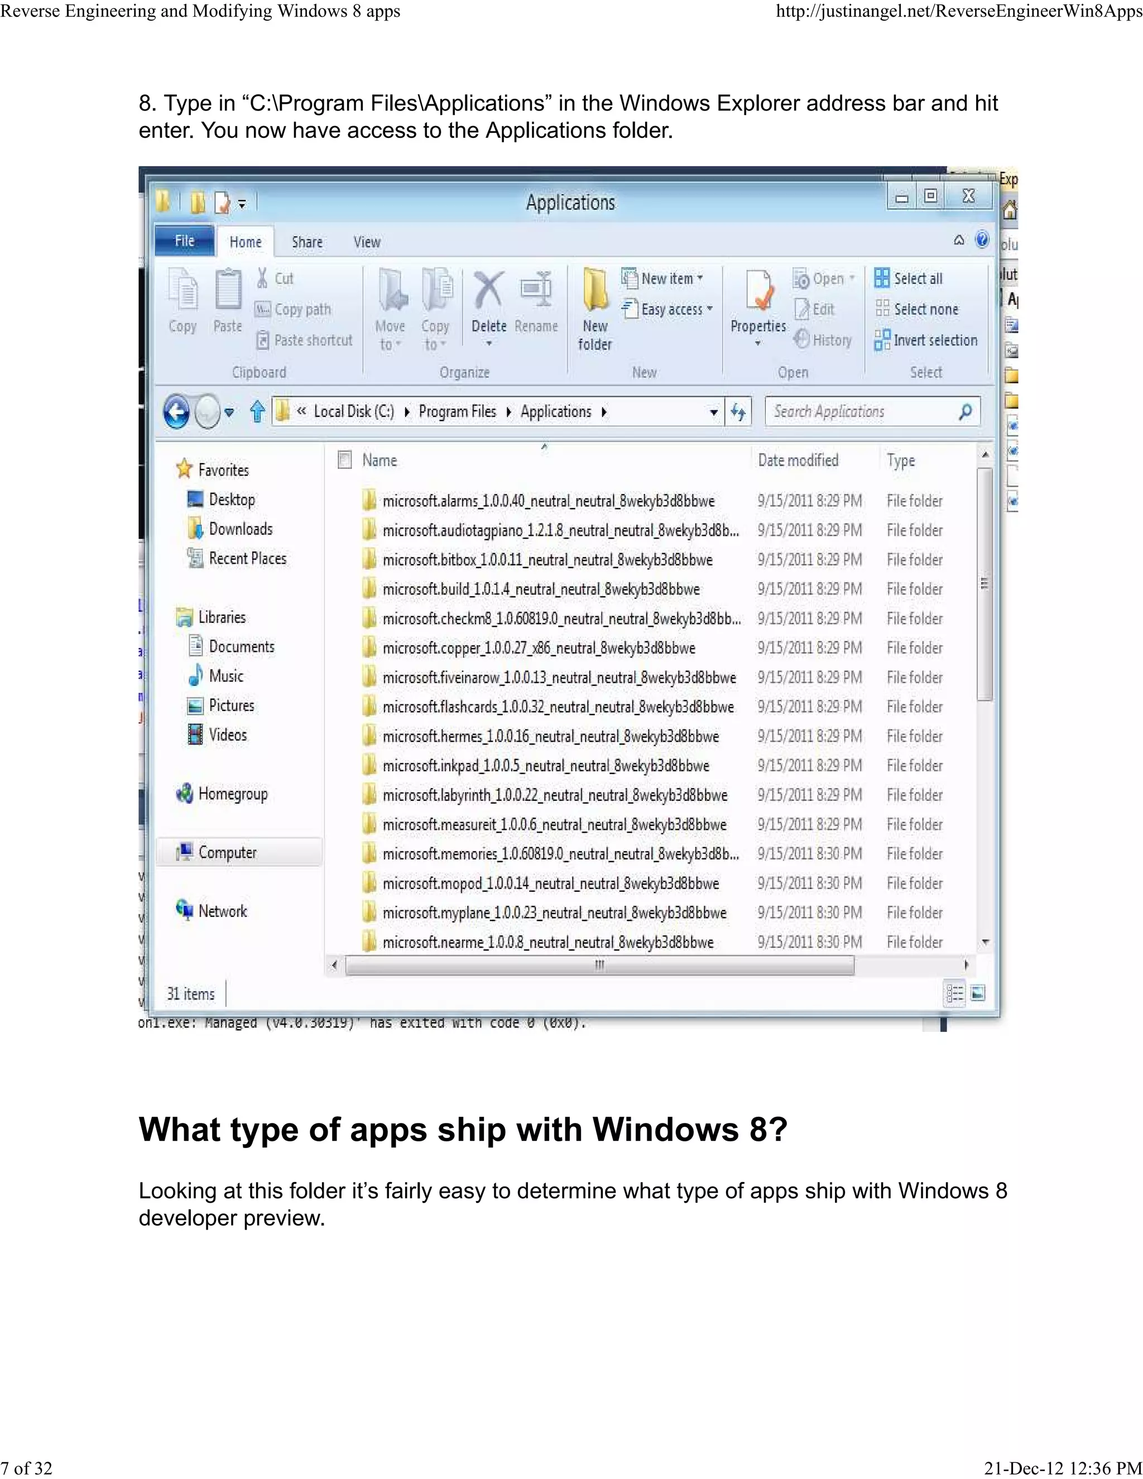Click Local Disk (C:) in breadcrumb
This screenshot has width=1143, height=1479.
point(353,412)
